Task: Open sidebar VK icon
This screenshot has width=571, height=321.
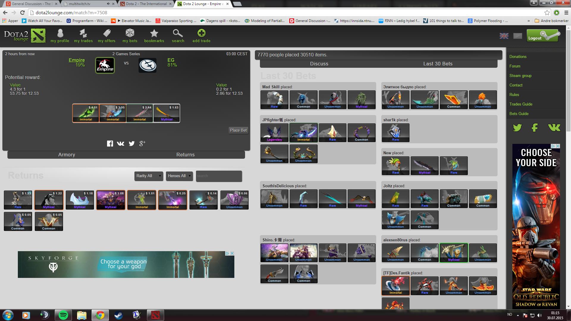Action: point(554,128)
